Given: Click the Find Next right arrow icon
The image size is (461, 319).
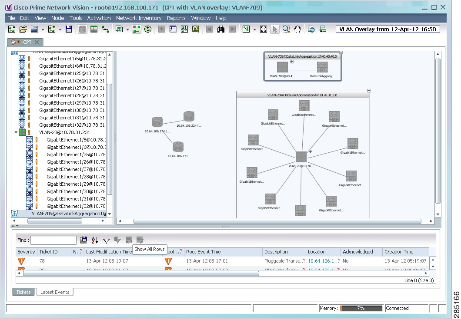Looking at the screenshot, I should 232,29.
